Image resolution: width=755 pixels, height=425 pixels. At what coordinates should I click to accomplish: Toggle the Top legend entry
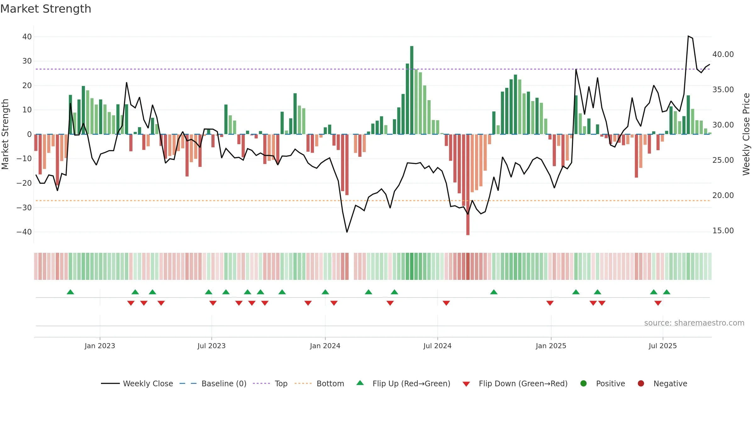[x=270, y=383]
